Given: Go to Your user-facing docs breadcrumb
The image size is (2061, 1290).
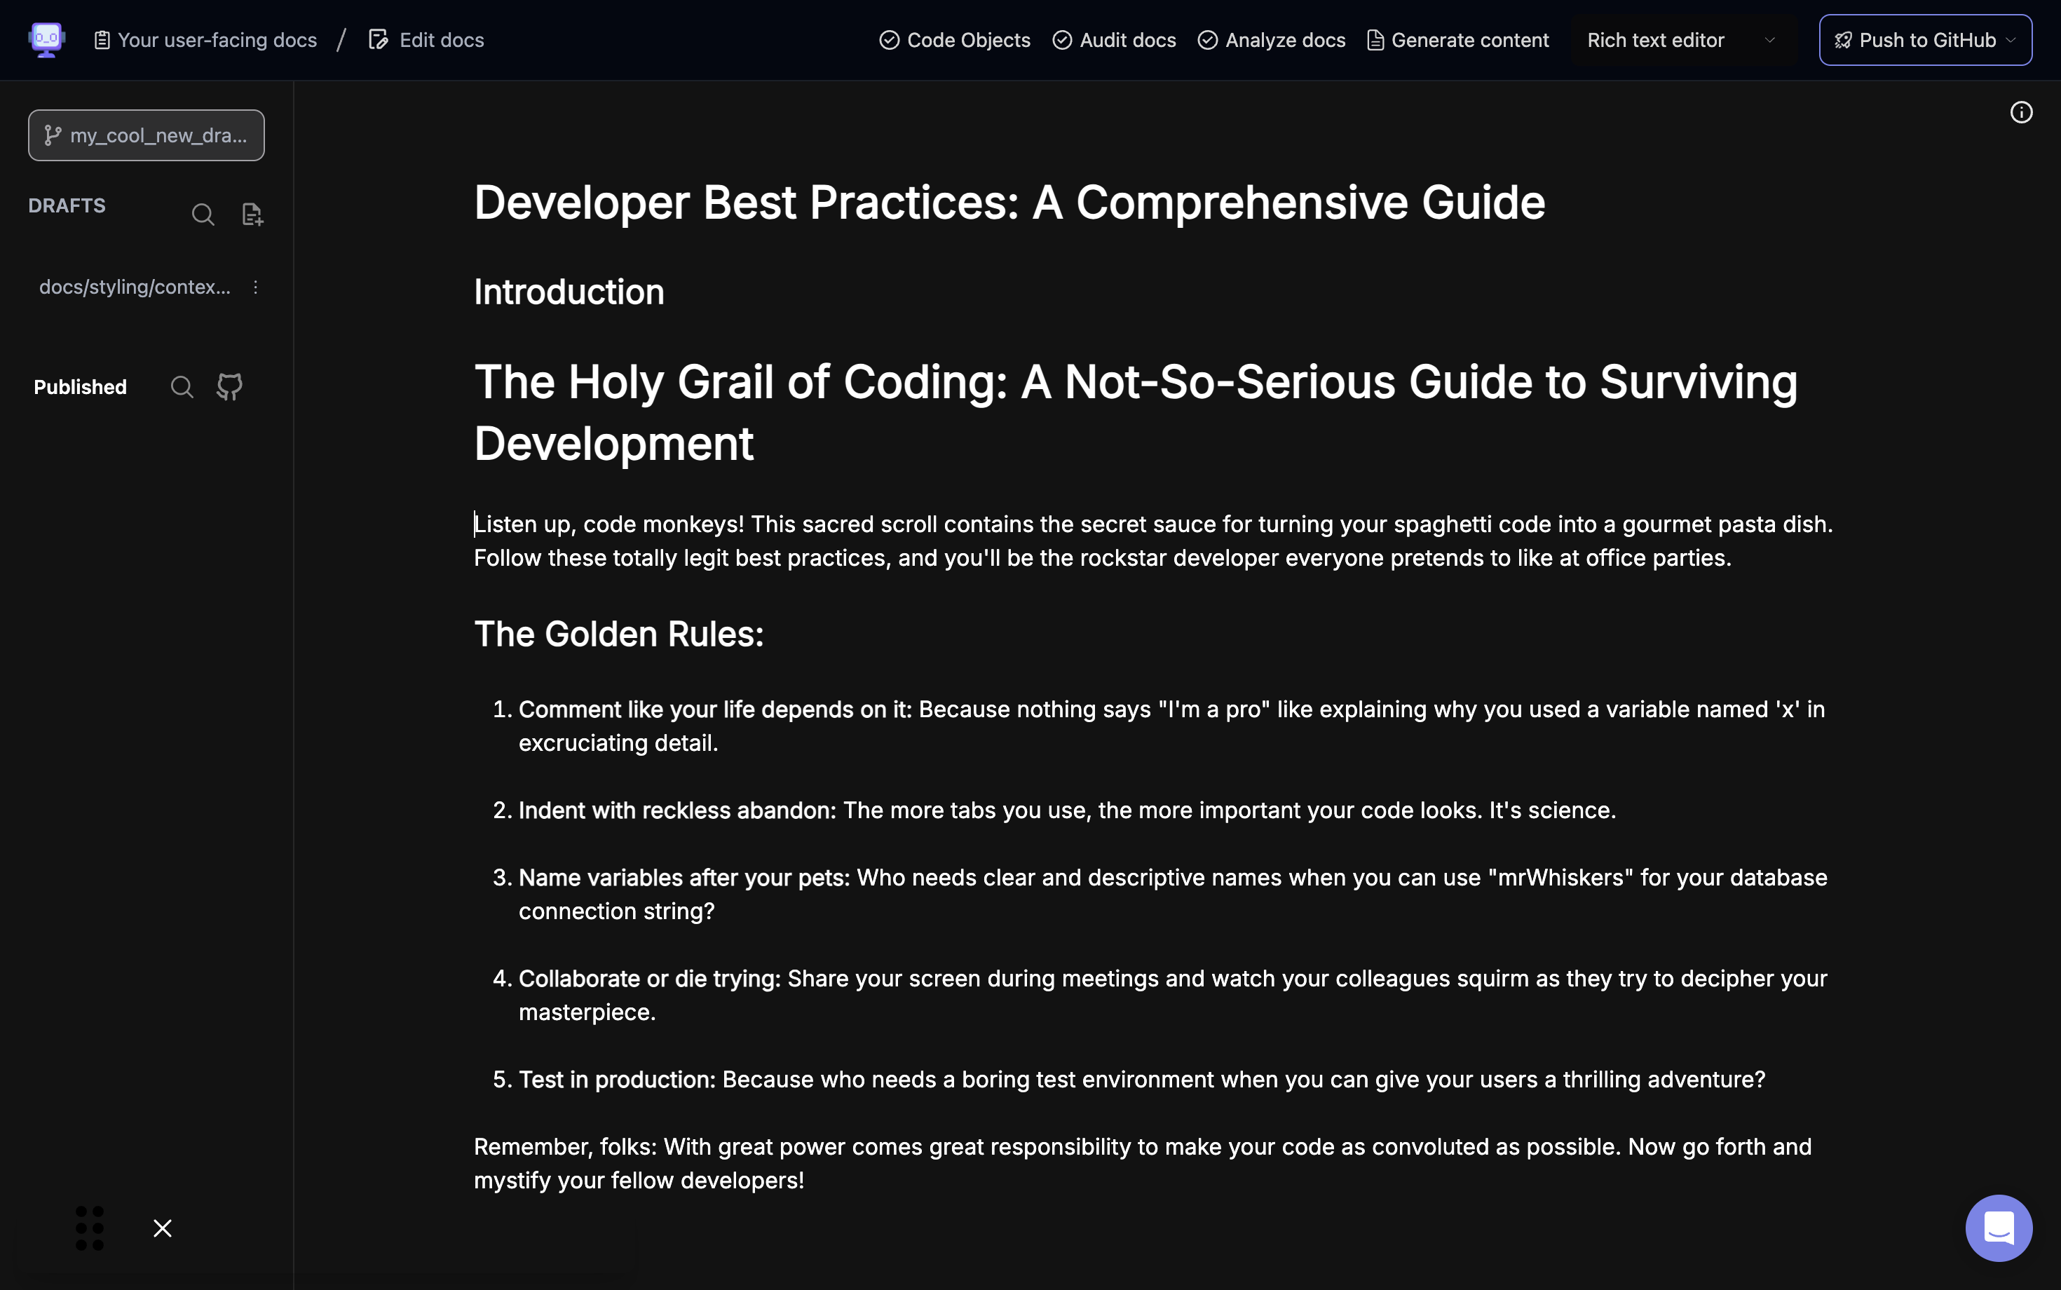Looking at the screenshot, I should coord(205,40).
